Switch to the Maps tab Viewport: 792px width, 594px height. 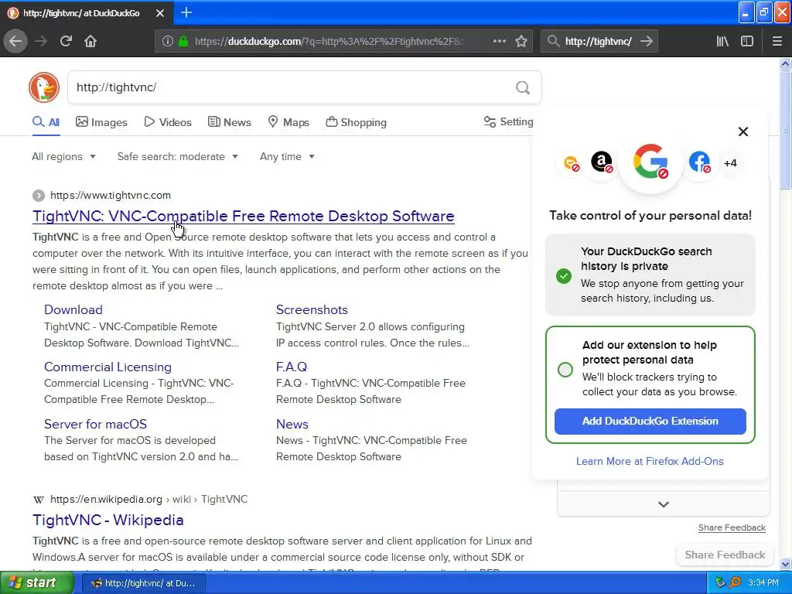pyautogui.click(x=288, y=122)
